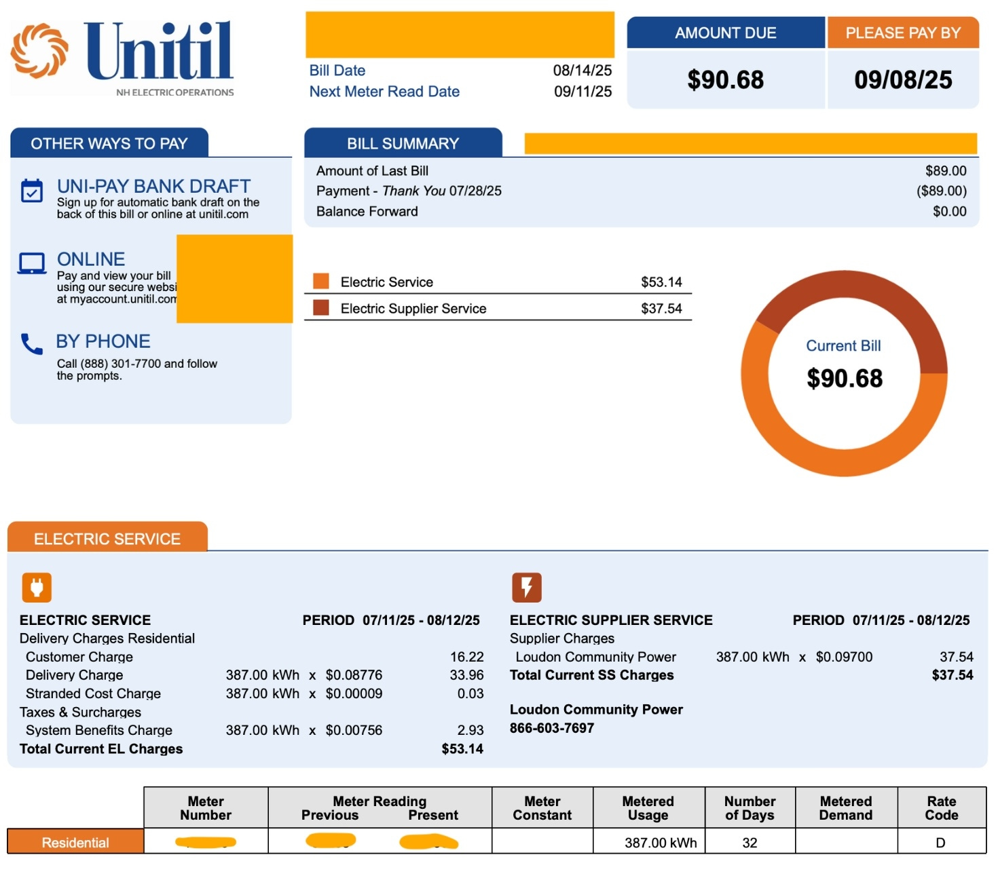Screen dimensions: 998x876
Task: Click the Balance Forward $0.00 value
Action: pos(950,211)
